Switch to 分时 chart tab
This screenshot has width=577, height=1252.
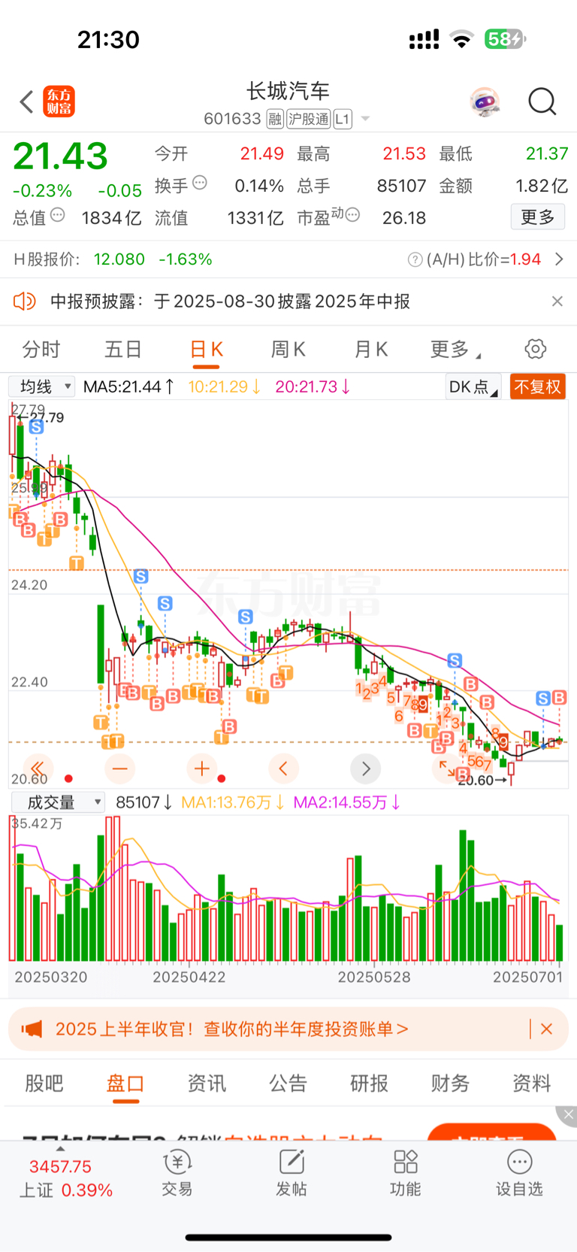pyautogui.click(x=41, y=350)
